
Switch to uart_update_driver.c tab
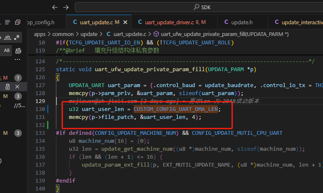coord(172,22)
